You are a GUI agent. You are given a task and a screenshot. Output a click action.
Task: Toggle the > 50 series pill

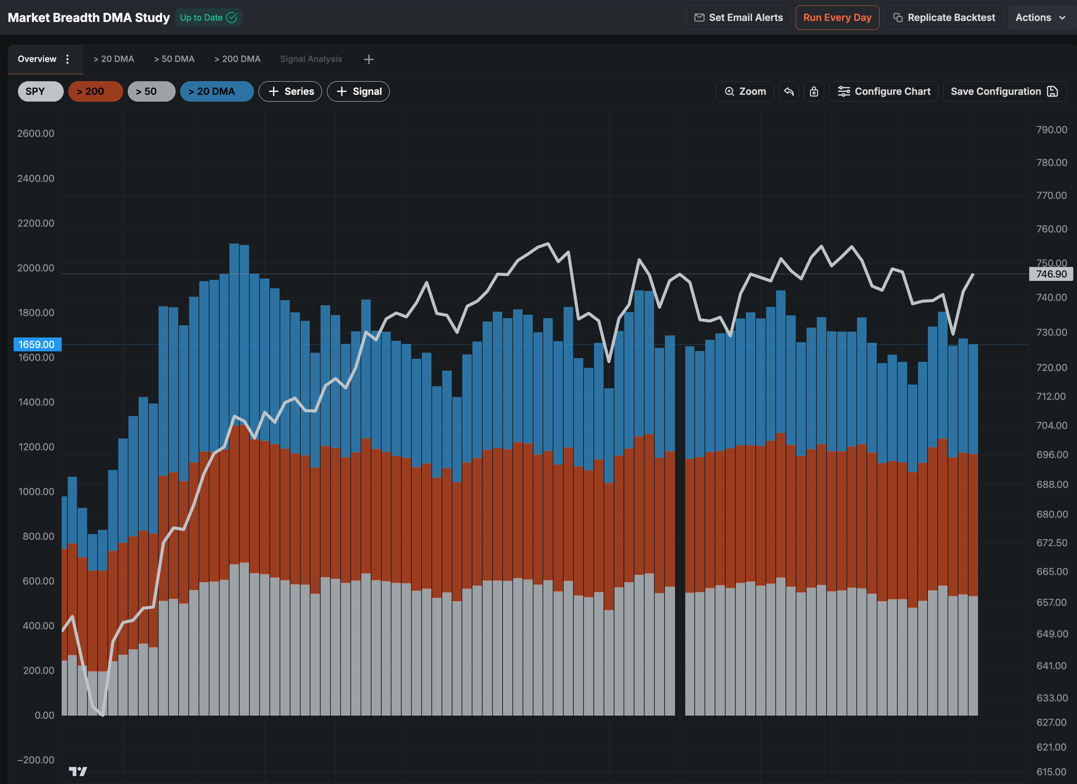[x=152, y=92]
